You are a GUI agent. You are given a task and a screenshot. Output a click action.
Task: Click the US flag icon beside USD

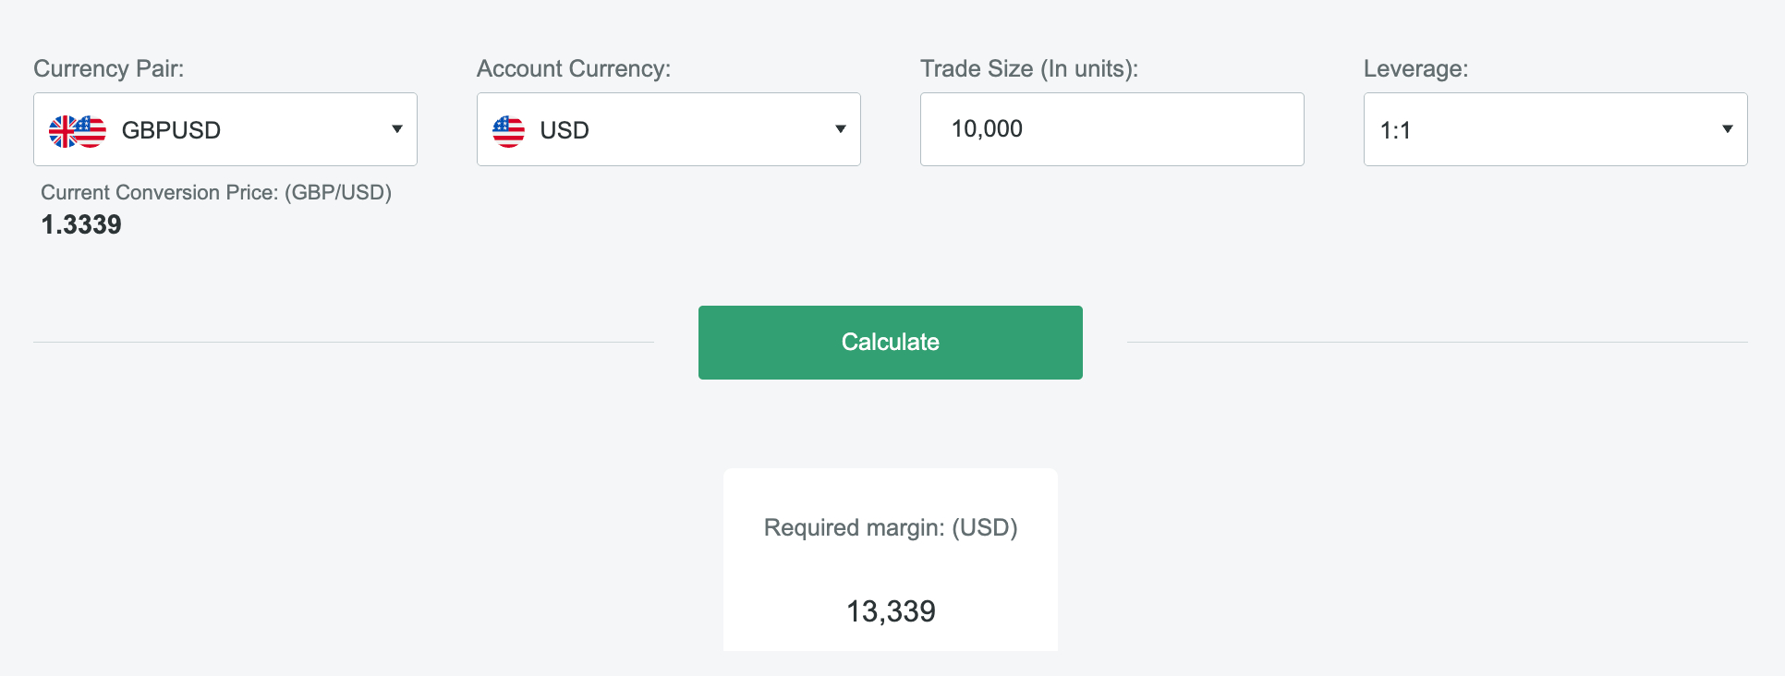tap(508, 131)
